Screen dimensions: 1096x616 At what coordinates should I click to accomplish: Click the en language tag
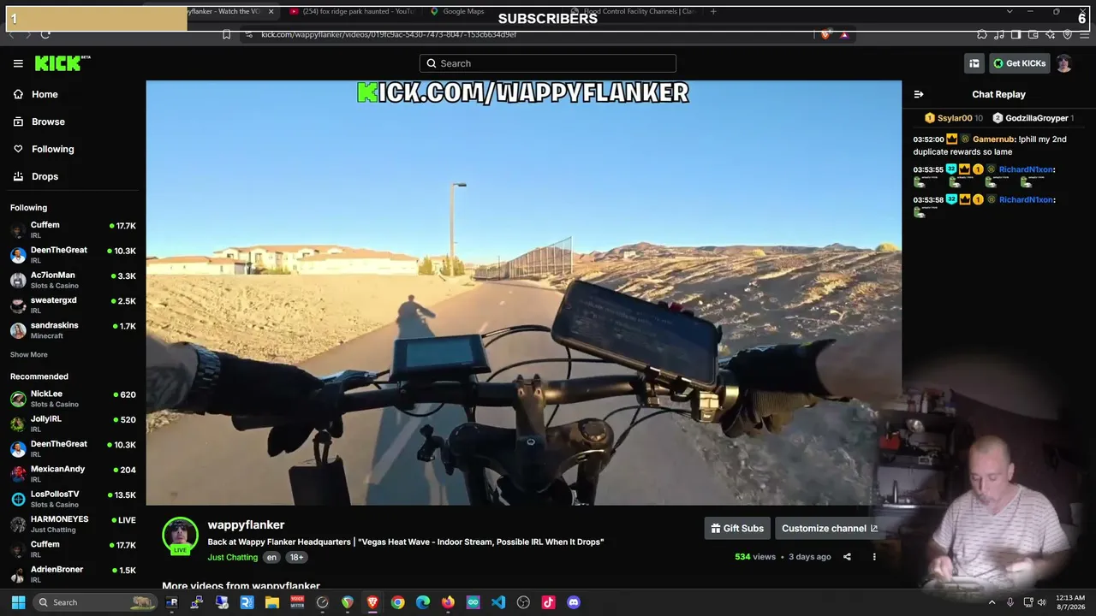pos(271,557)
